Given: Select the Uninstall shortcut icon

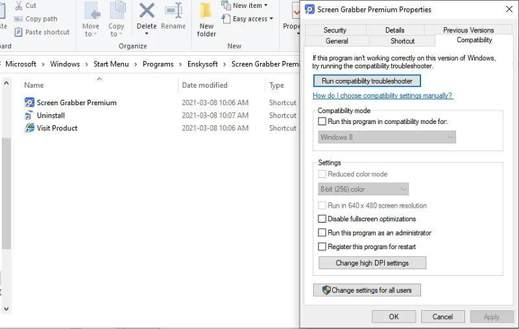Looking at the screenshot, I should coord(29,116).
